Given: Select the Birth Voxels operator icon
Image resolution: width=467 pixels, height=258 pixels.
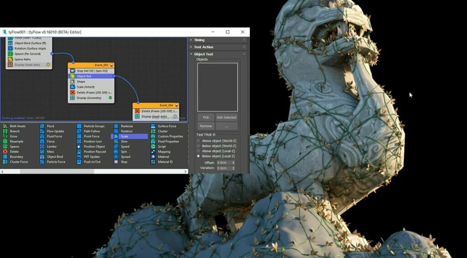Looking at the screenshot, I should pyautogui.click(x=5, y=126).
